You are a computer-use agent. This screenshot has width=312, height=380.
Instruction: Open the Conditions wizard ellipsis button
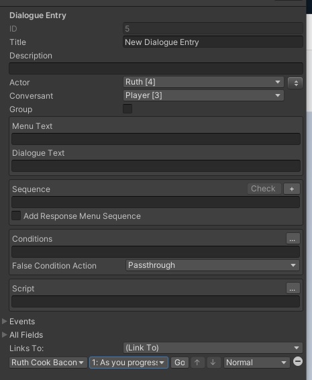click(x=293, y=239)
